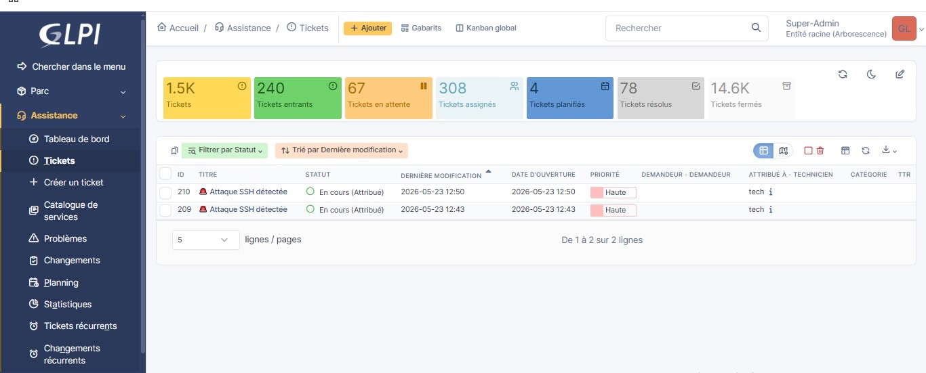Open Tickets breadcrumb link
This screenshot has width=926, height=373.
click(308, 28)
